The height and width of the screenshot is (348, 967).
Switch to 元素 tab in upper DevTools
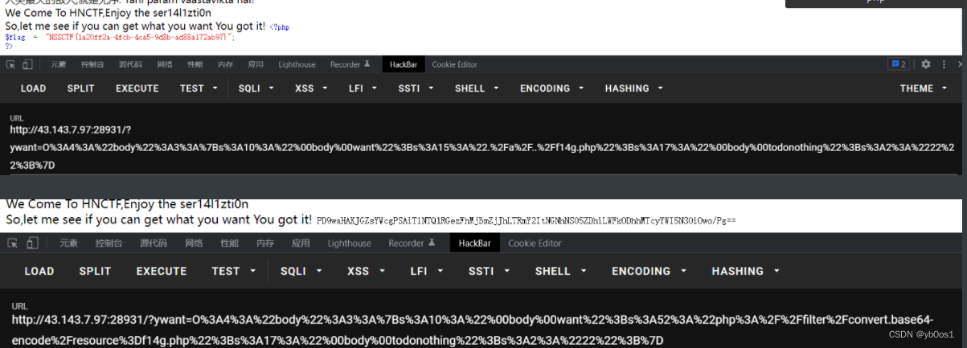pyautogui.click(x=59, y=64)
